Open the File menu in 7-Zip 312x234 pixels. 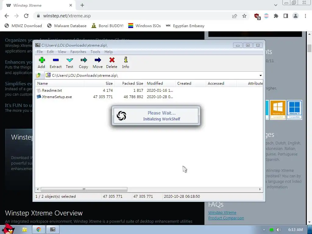tap(40, 52)
